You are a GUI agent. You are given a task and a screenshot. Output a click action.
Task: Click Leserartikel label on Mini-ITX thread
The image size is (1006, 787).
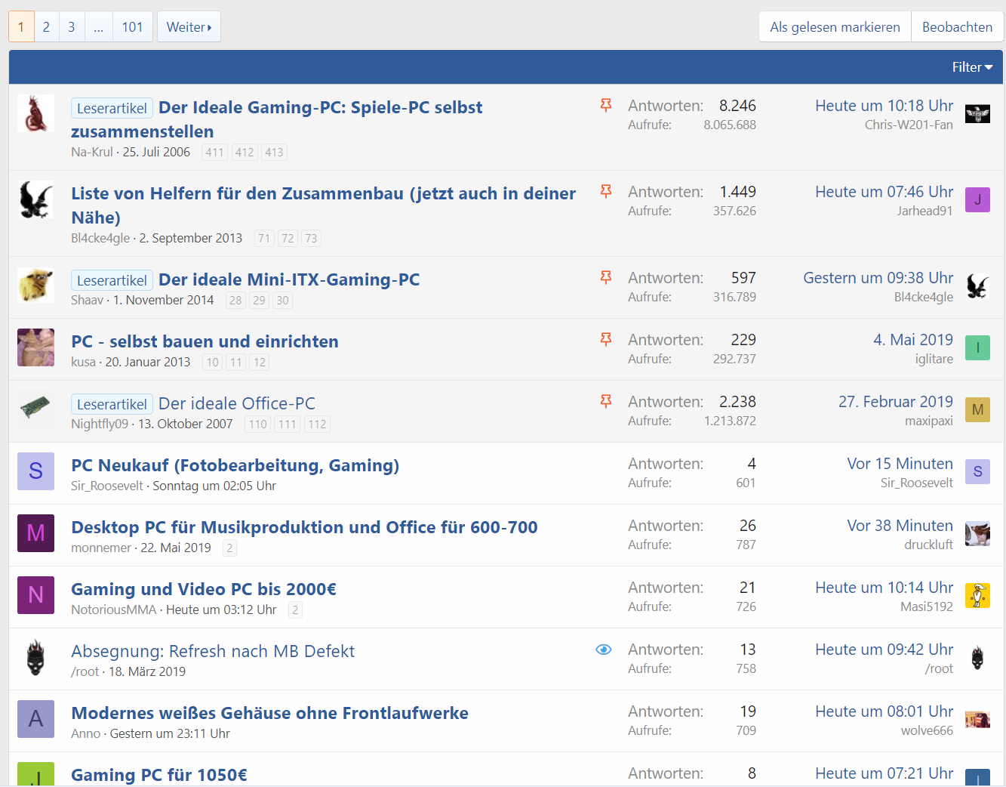point(112,280)
